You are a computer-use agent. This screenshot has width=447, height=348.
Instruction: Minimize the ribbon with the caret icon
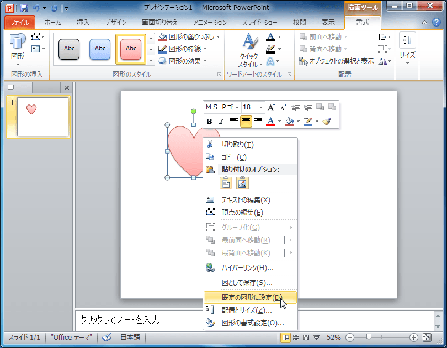(424, 23)
